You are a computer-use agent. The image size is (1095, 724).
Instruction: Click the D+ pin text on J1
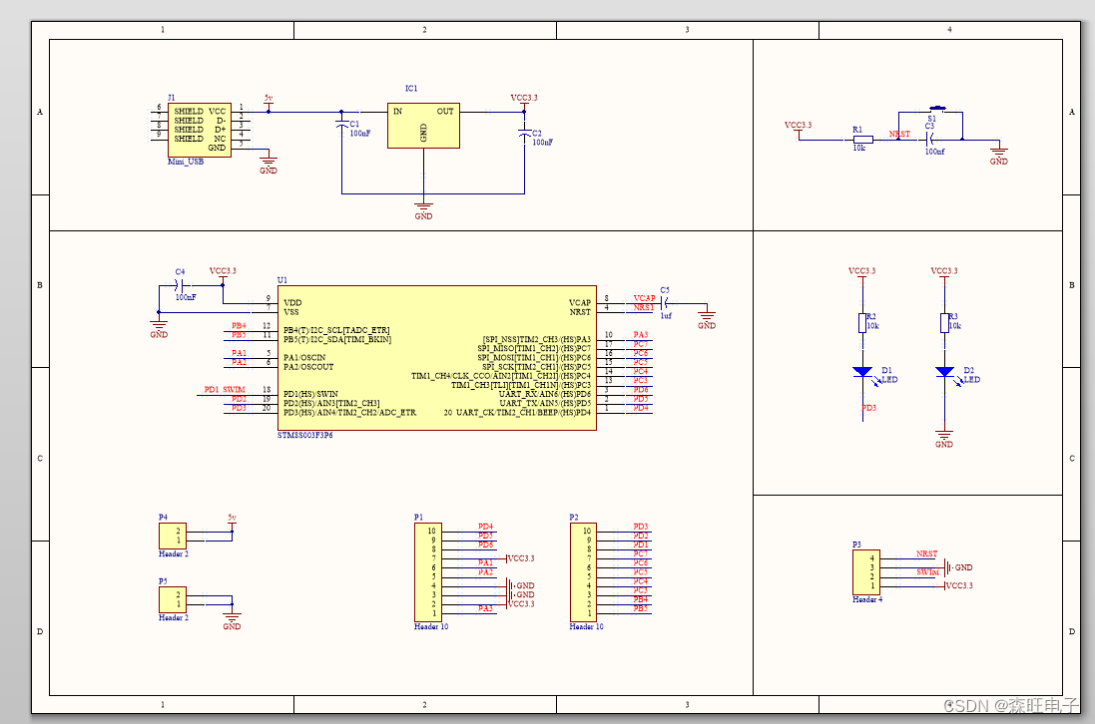point(220,129)
